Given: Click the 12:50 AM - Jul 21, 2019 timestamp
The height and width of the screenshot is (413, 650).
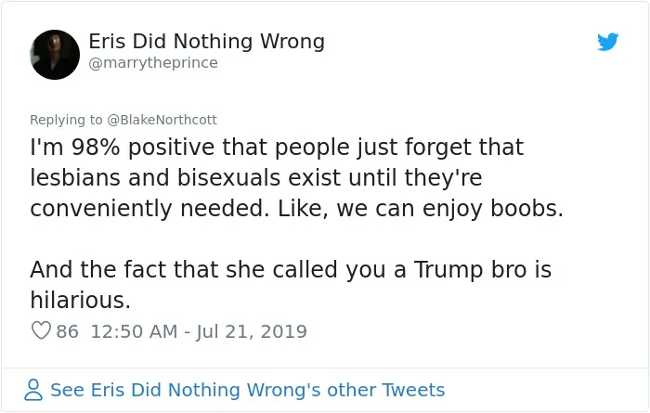Looking at the screenshot, I should click(x=199, y=331).
